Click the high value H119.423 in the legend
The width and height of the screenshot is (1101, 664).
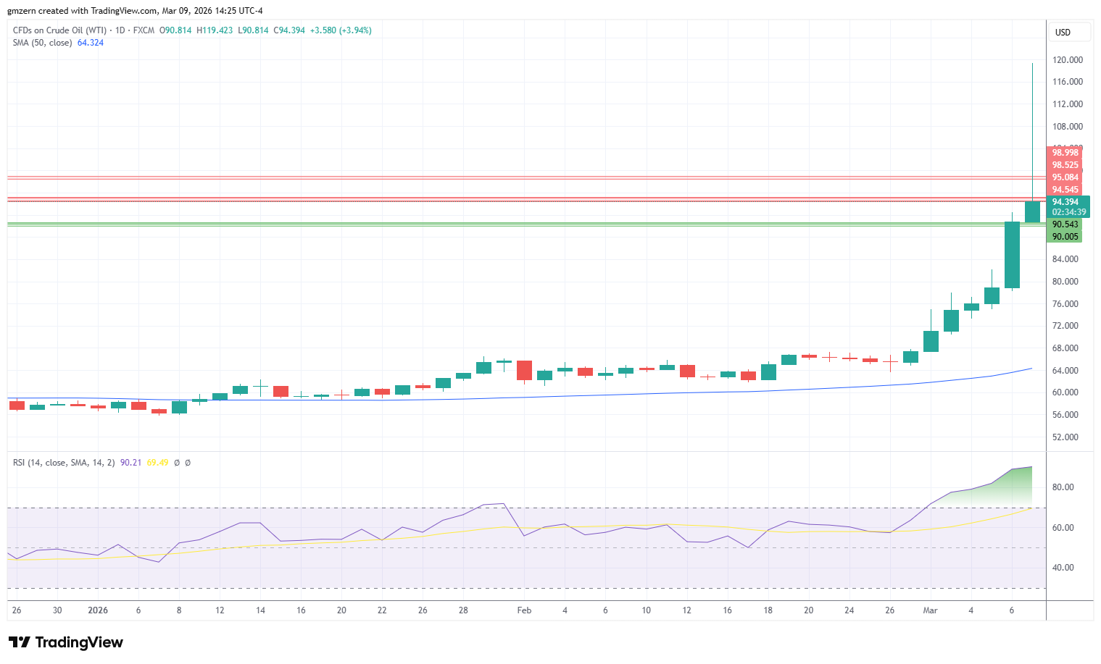point(215,30)
